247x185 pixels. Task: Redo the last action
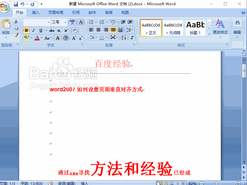click(32, 4)
